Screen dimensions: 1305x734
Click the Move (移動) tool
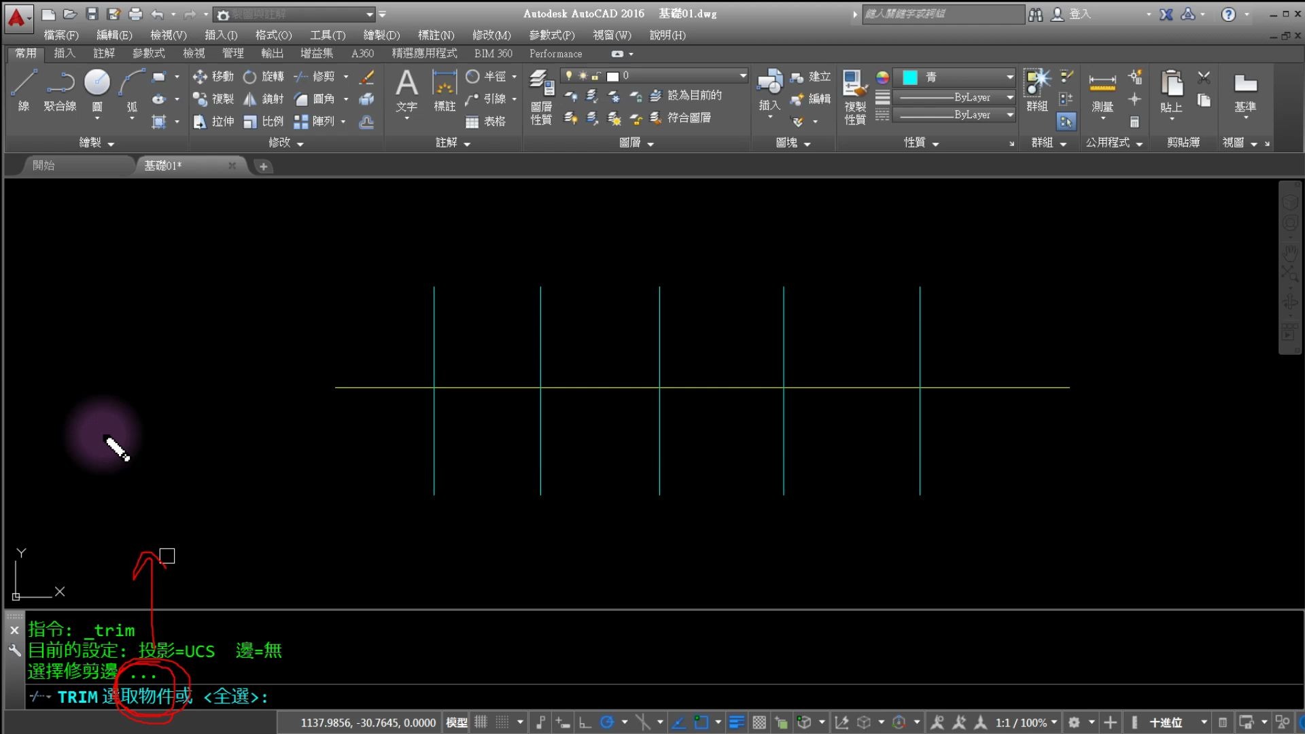click(x=213, y=77)
